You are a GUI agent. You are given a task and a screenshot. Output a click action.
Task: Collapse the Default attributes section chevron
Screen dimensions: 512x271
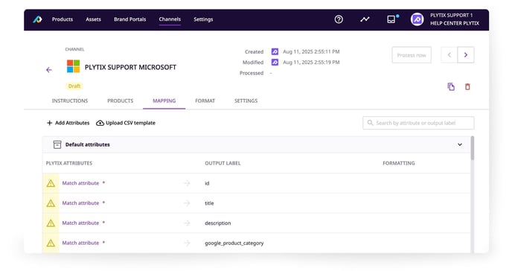460,144
